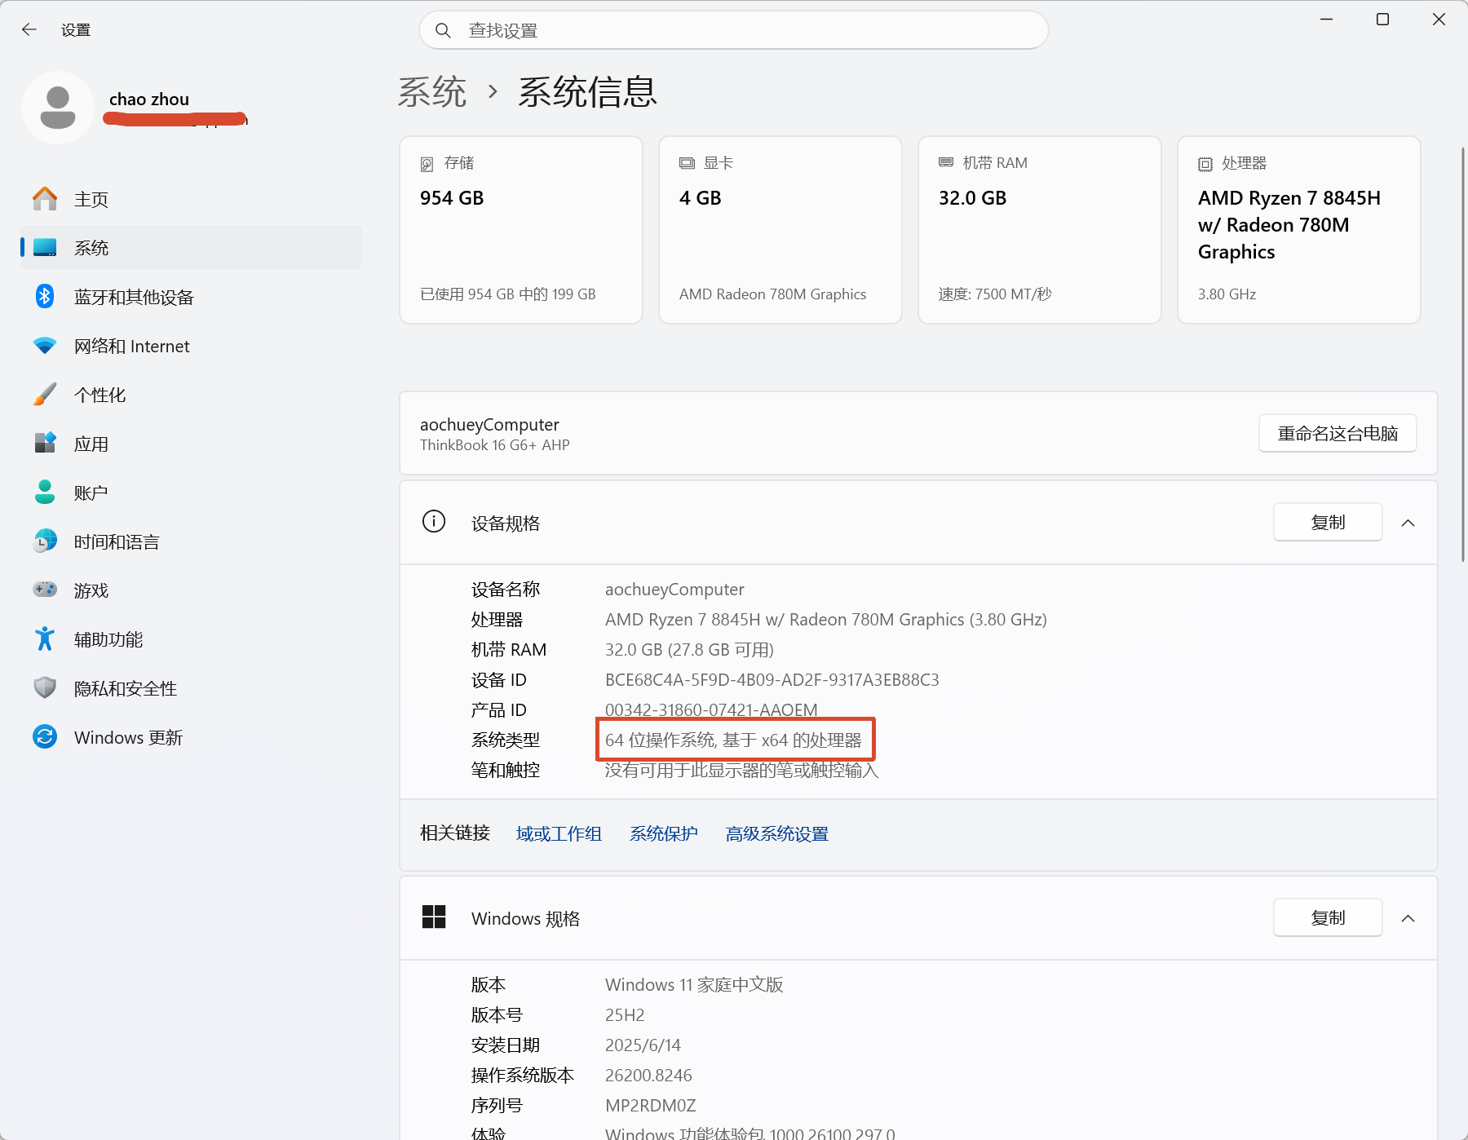The image size is (1468, 1140).
Task: Click the 系统 breadcrumb title
Action: click(x=432, y=91)
